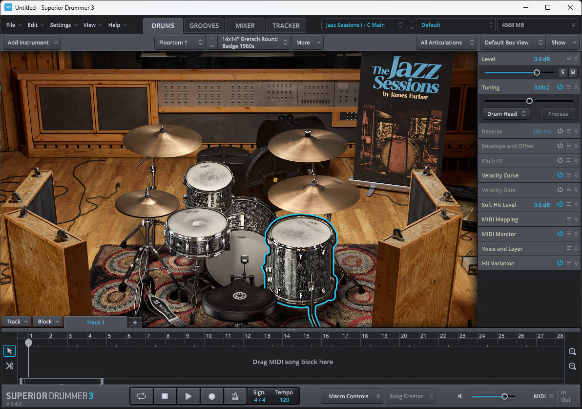582x409 pixels.
Task: Open Envelope and Offset menu icon
Action: [x=569, y=146]
